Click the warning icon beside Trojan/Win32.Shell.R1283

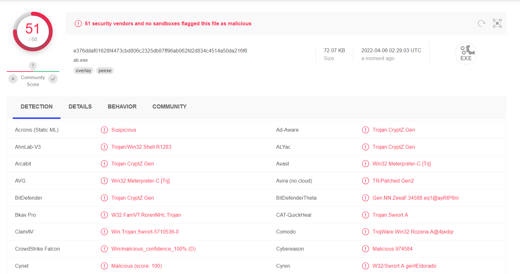[104, 147]
